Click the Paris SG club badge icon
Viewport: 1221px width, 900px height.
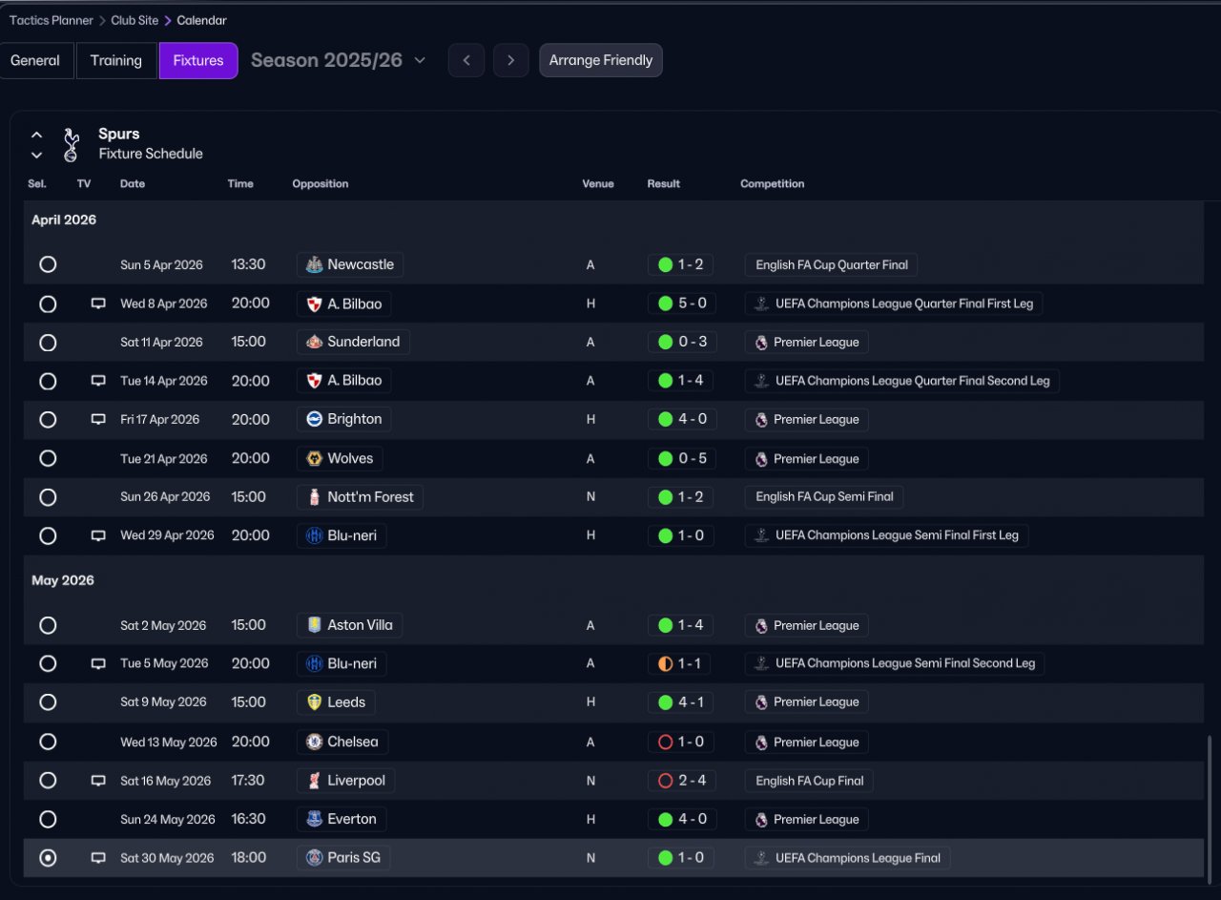tap(314, 857)
